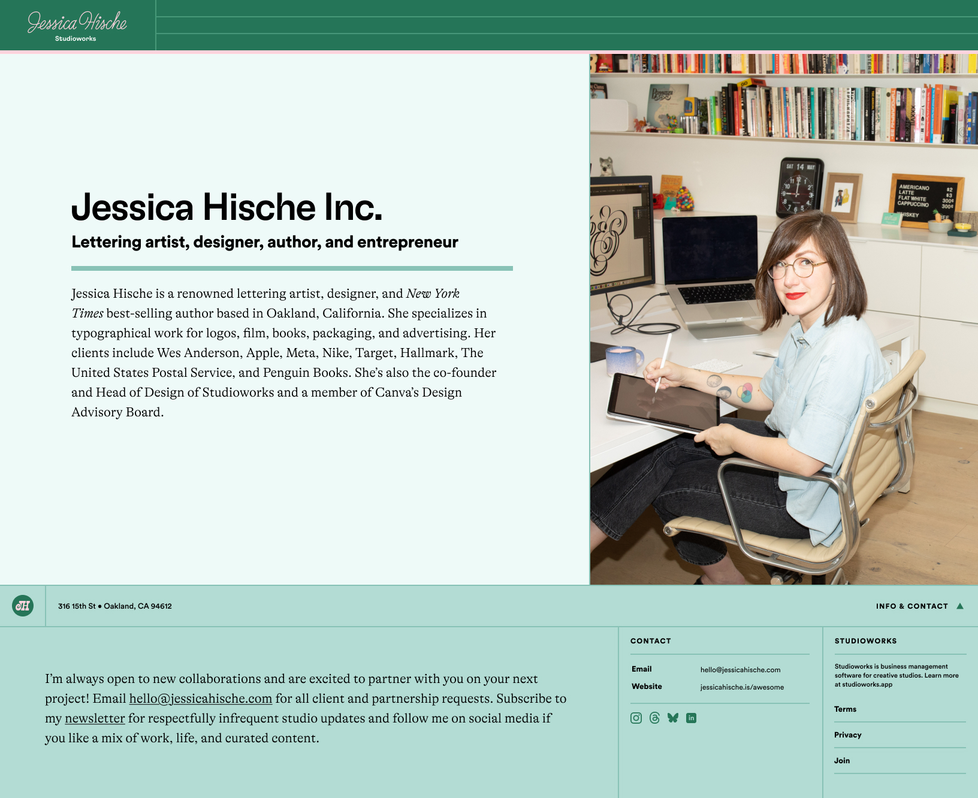Image resolution: width=978 pixels, height=798 pixels.
Task: Click the Threads social icon
Action: point(654,718)
